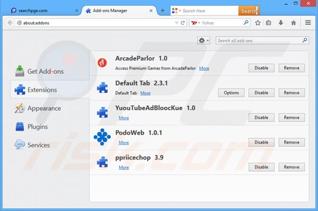Open Options for Default Tab
This screenshot has height=211, width=318.
pos(231,93)
